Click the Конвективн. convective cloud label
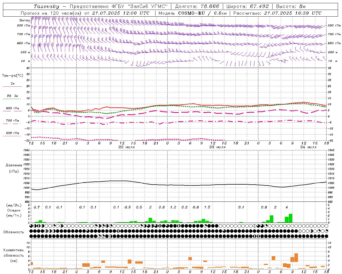This screenshot has width=342, height=274. [x=14, y=250]
